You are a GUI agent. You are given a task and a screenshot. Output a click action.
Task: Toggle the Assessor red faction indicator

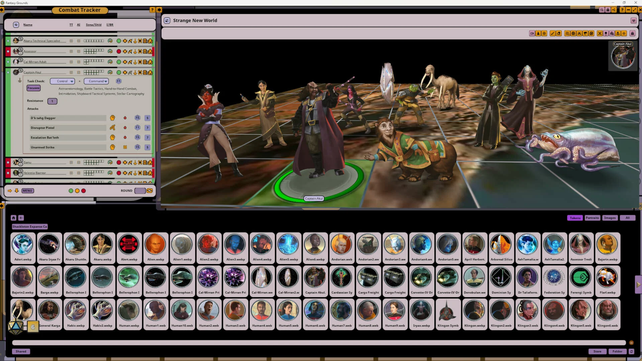[x=119, y=51]
